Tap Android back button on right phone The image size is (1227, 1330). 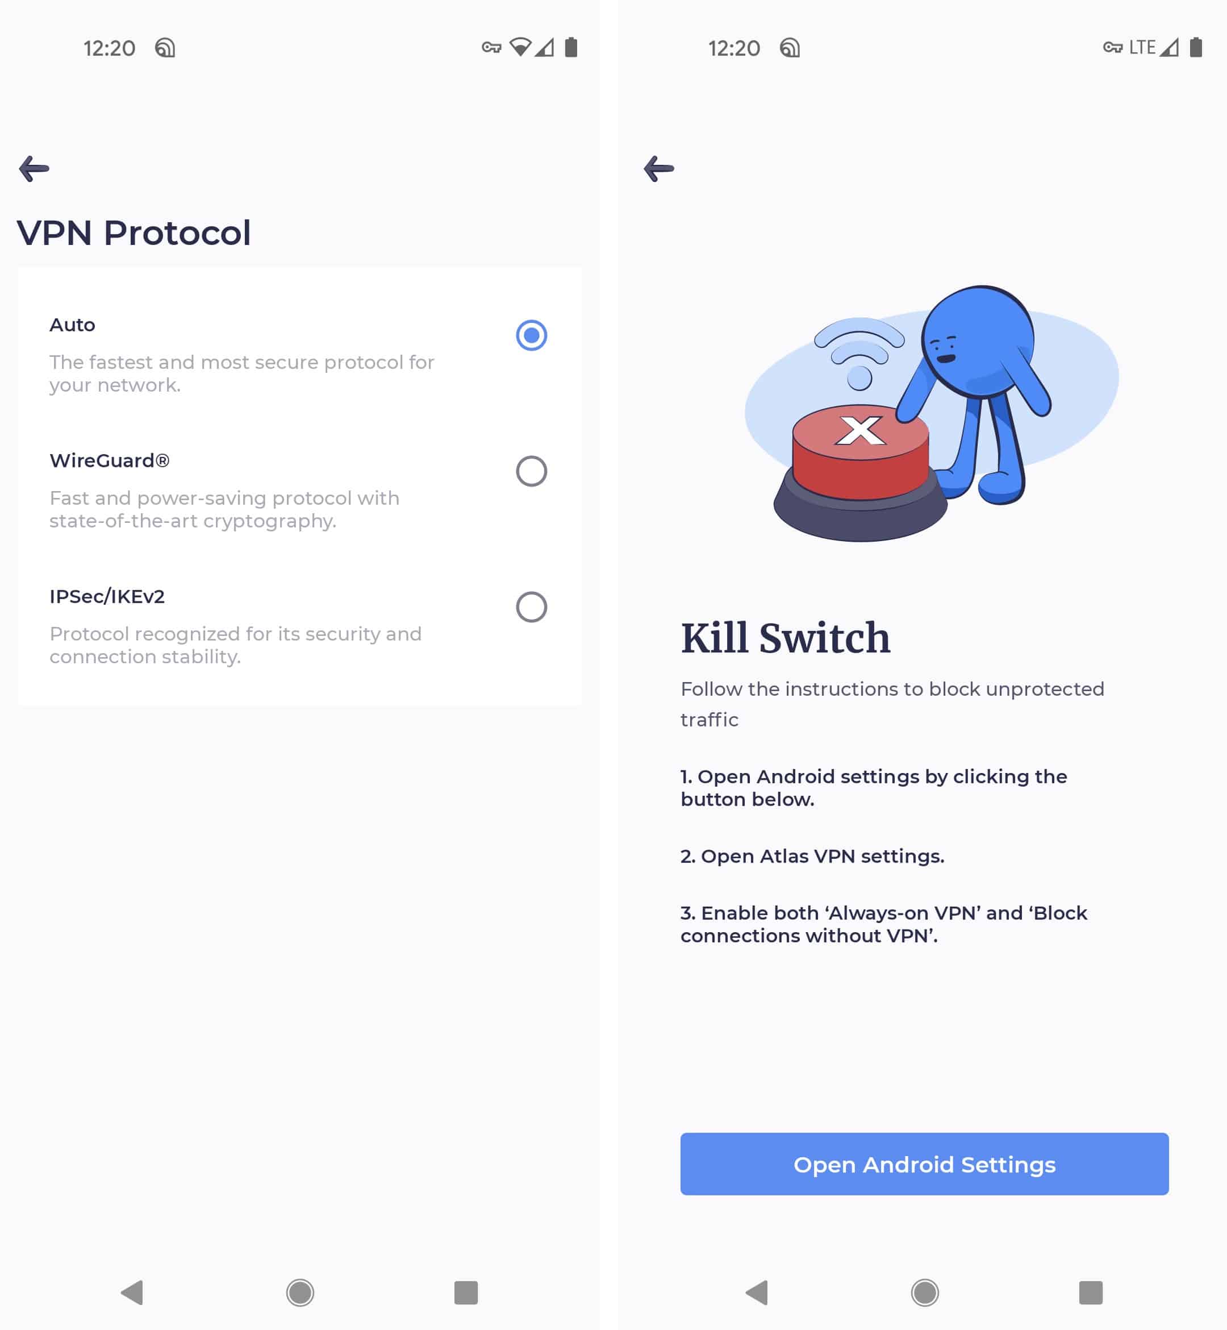[x=757, y=1292]
